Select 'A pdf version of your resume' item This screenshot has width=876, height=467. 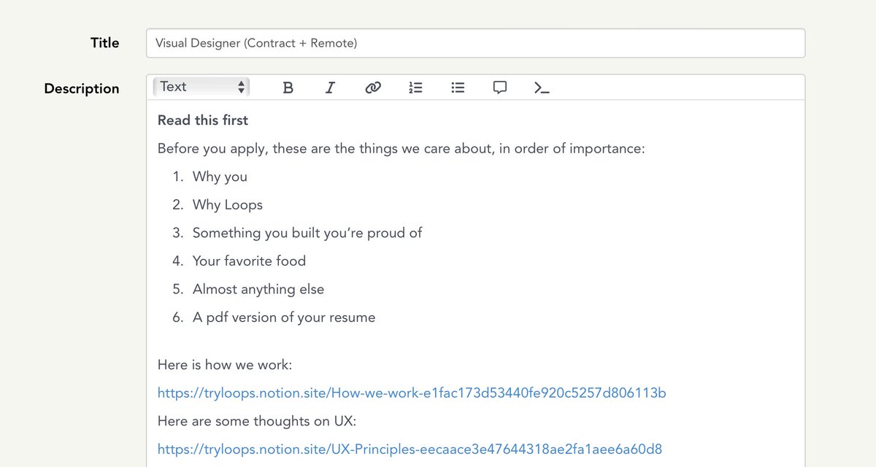tap(284, 317)
